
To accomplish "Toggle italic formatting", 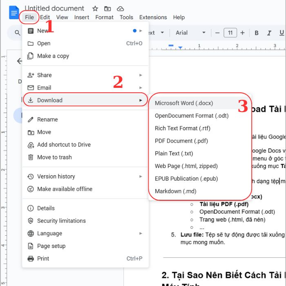I will coord(269,33).
